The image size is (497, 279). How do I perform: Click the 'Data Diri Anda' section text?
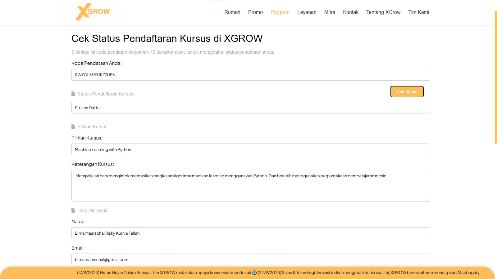click(93, 210)
